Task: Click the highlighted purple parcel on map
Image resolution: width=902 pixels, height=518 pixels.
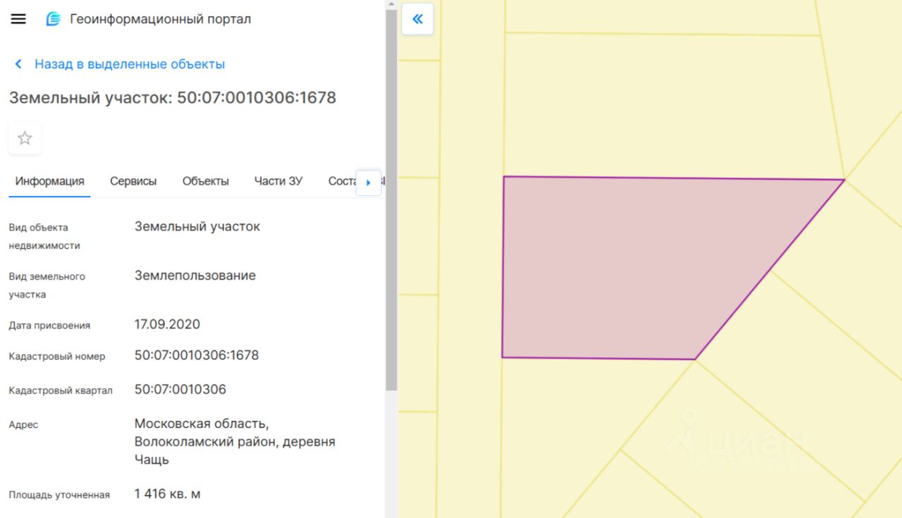Action: (x=620, y=268)
